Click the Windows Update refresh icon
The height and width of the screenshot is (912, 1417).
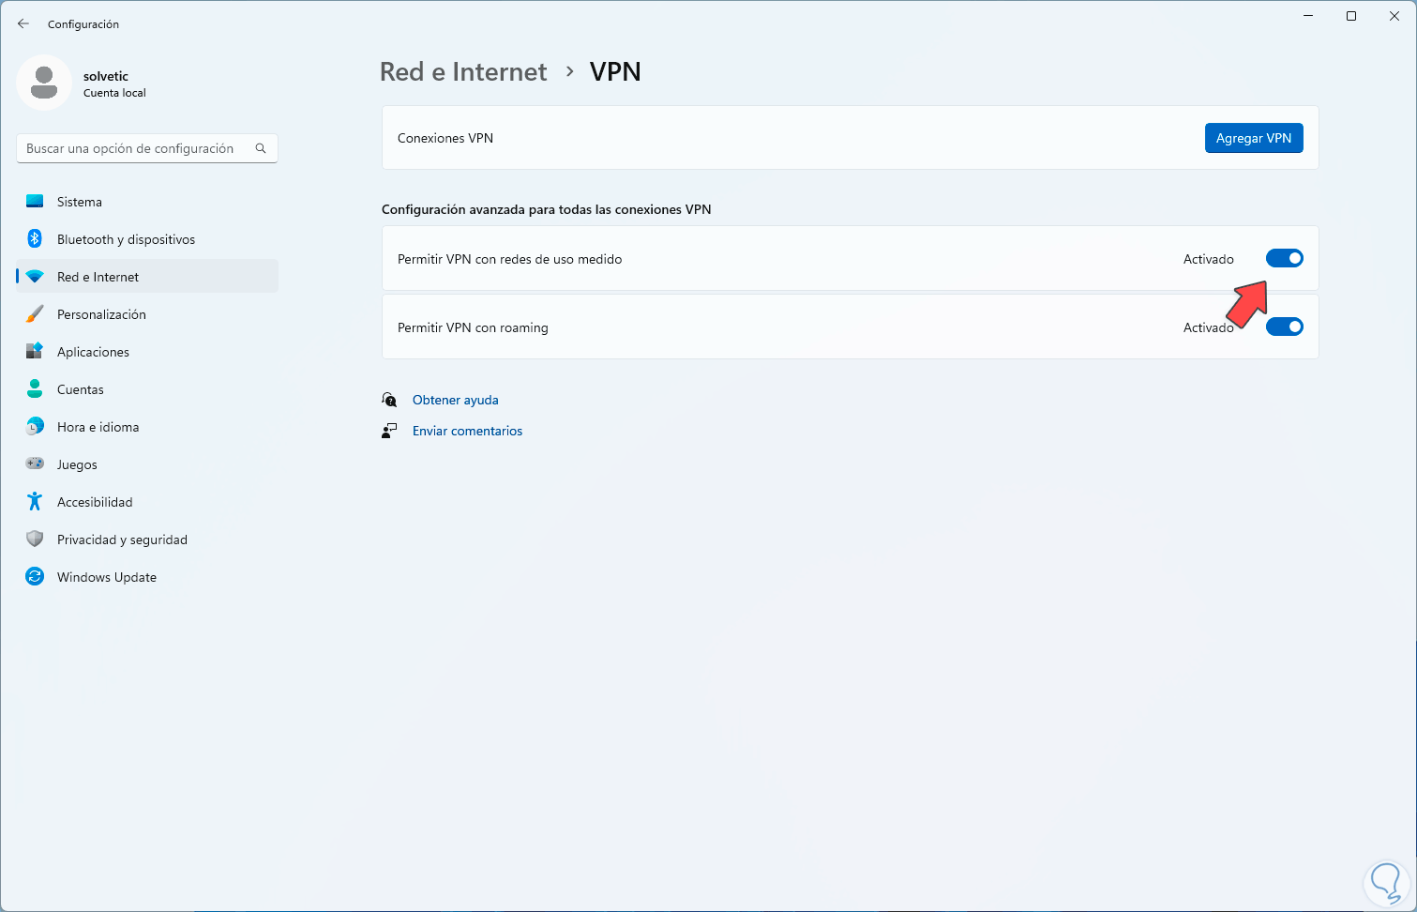pyautogui.click(x=35, y=577)
